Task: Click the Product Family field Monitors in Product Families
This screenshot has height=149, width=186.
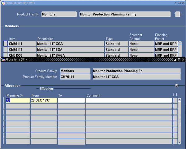Action: coord(59,14)
